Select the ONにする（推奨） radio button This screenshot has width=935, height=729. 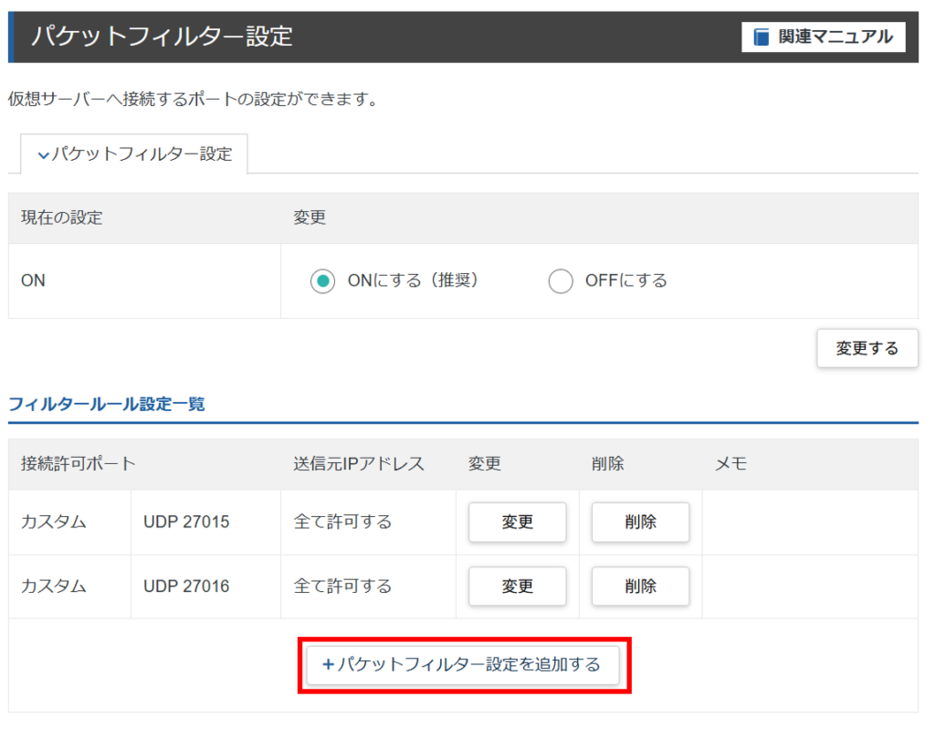[321, 281]
